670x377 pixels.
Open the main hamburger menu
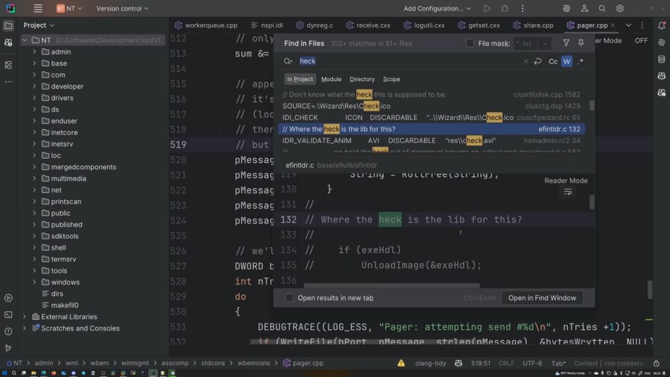[x=38, y=9]
